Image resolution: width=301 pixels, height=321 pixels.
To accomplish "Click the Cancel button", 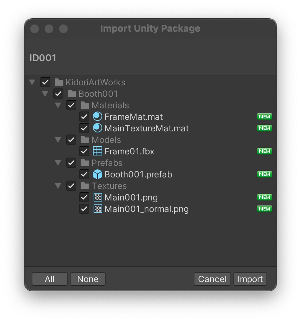I will (x=212, y=279).
